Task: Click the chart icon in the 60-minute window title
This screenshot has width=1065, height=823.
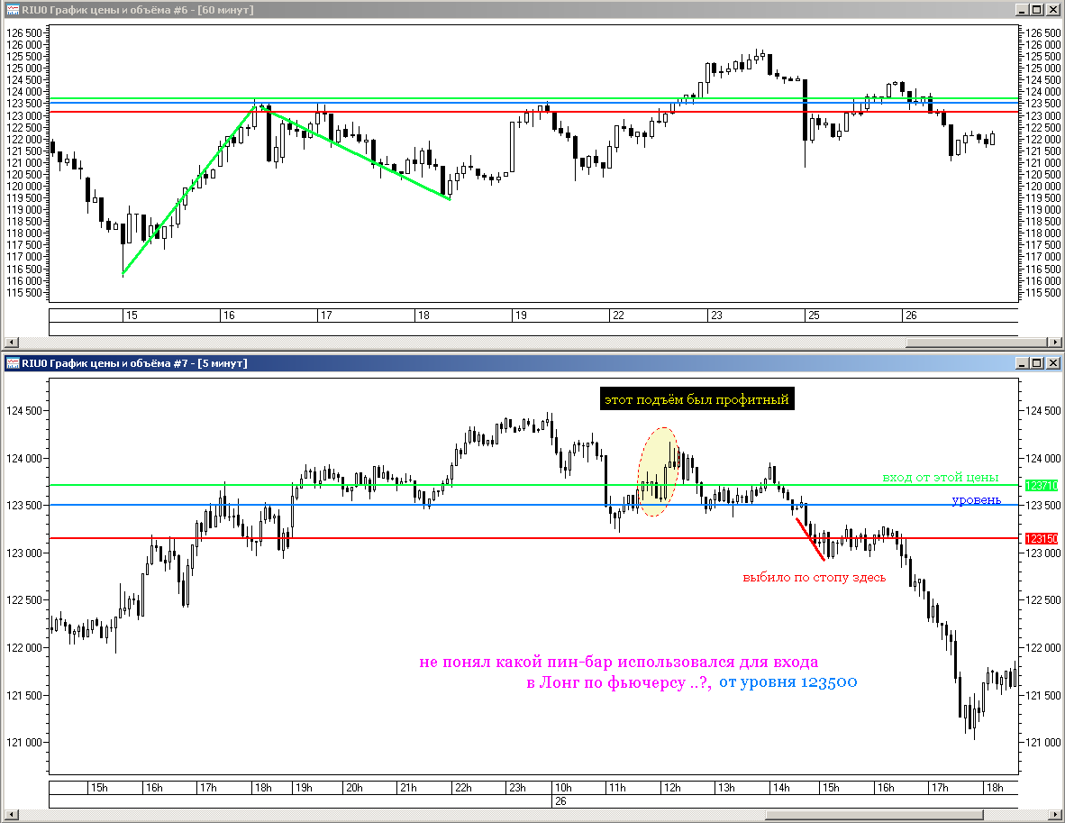Action: tap(13, 10)
